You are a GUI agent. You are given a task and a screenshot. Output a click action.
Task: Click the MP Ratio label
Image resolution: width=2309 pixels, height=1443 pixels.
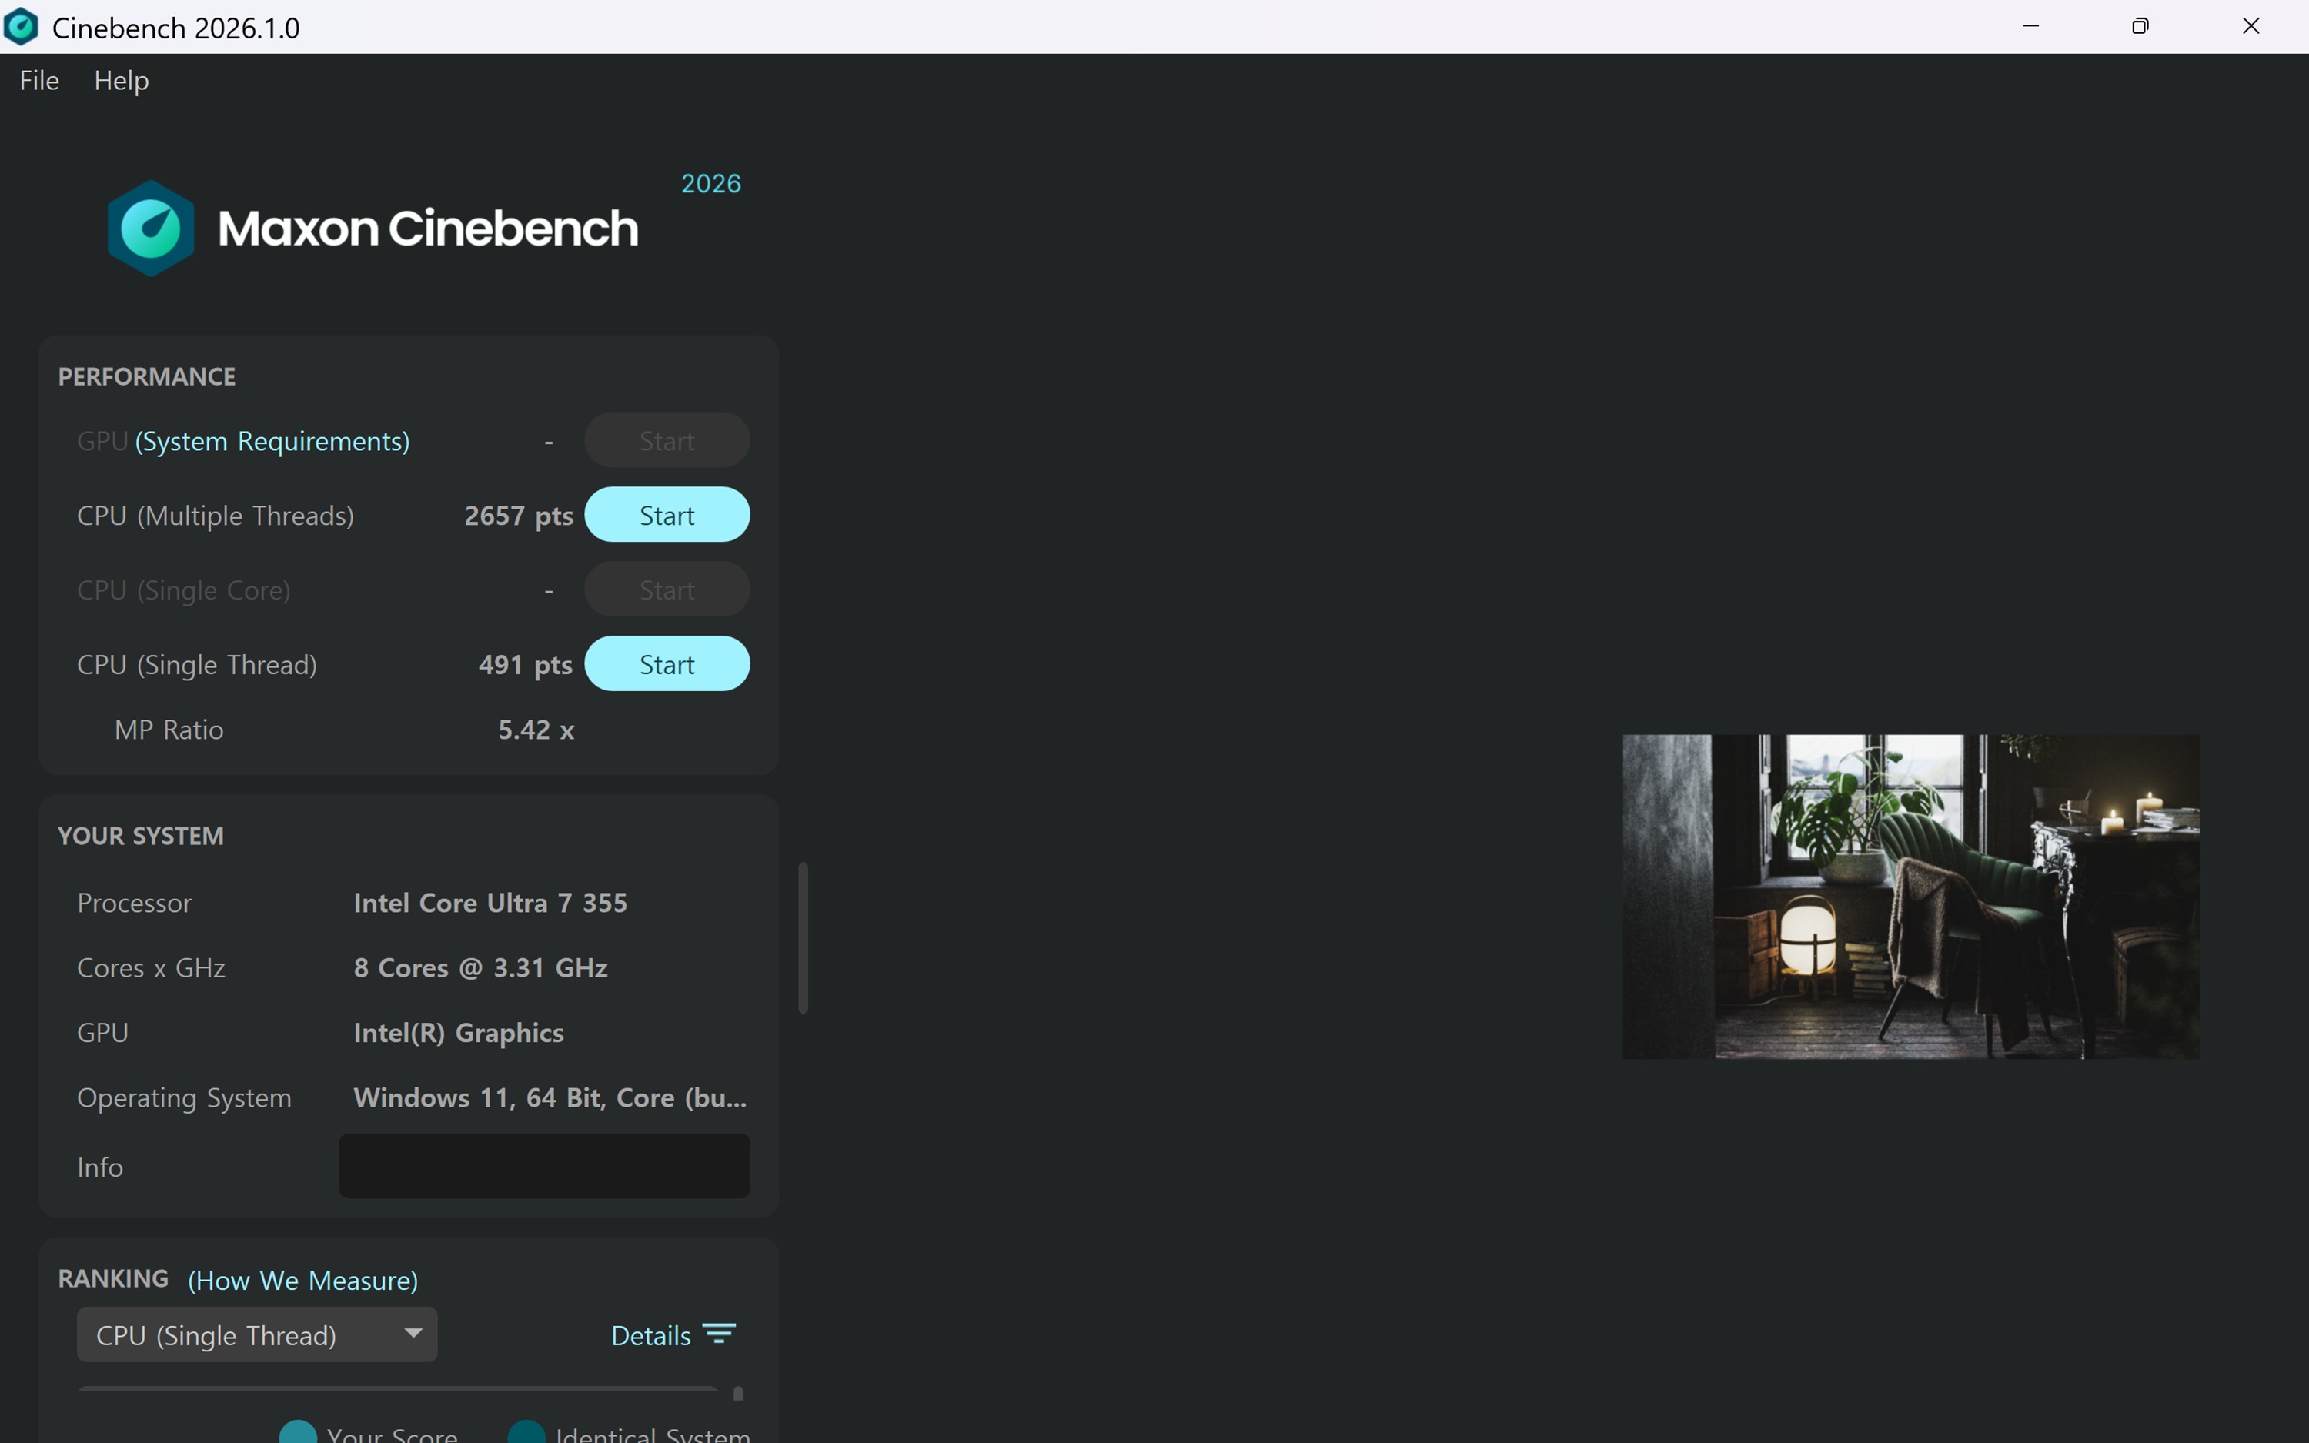pos(169,730)
